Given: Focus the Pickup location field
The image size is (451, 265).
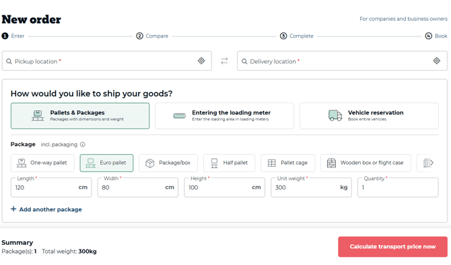Looking at the screenshot, I should [x=107, y=61].
